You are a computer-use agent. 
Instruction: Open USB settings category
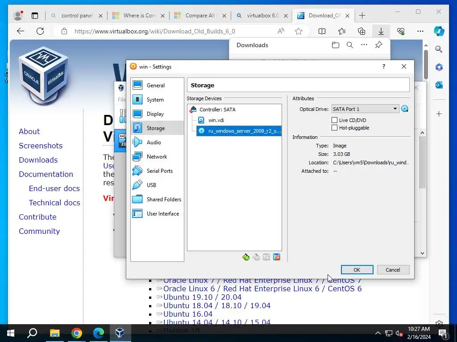[157, 185]
